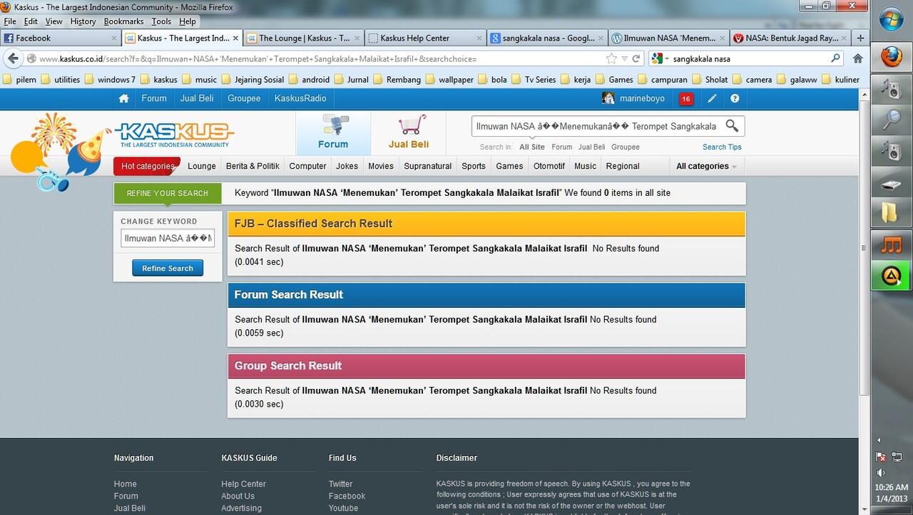The height and width of the screenshot is (515, 913).
Task: Switch to the sangkakala nasa Google tab
Action: (547, 38)
